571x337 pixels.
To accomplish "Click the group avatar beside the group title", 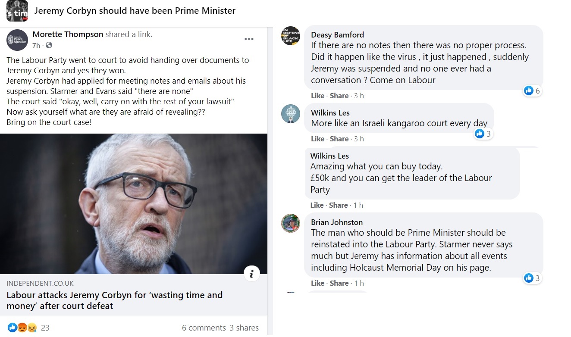I will pos(17,11).
